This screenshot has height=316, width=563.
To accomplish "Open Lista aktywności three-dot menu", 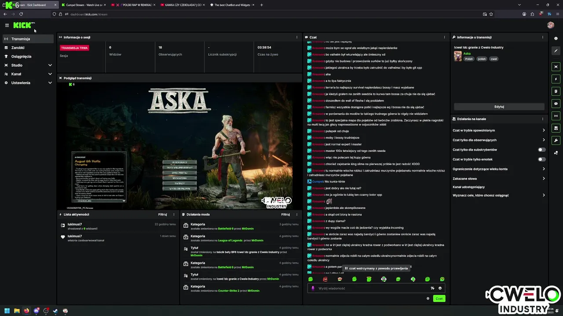I will coord(174,215).
